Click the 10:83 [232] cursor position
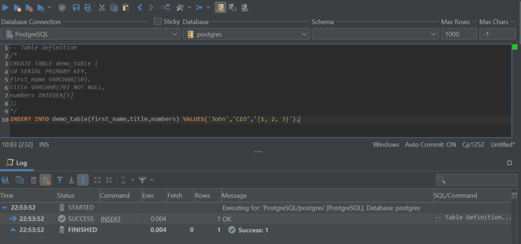This screenshot has width=521, height=244. [17, 145]
